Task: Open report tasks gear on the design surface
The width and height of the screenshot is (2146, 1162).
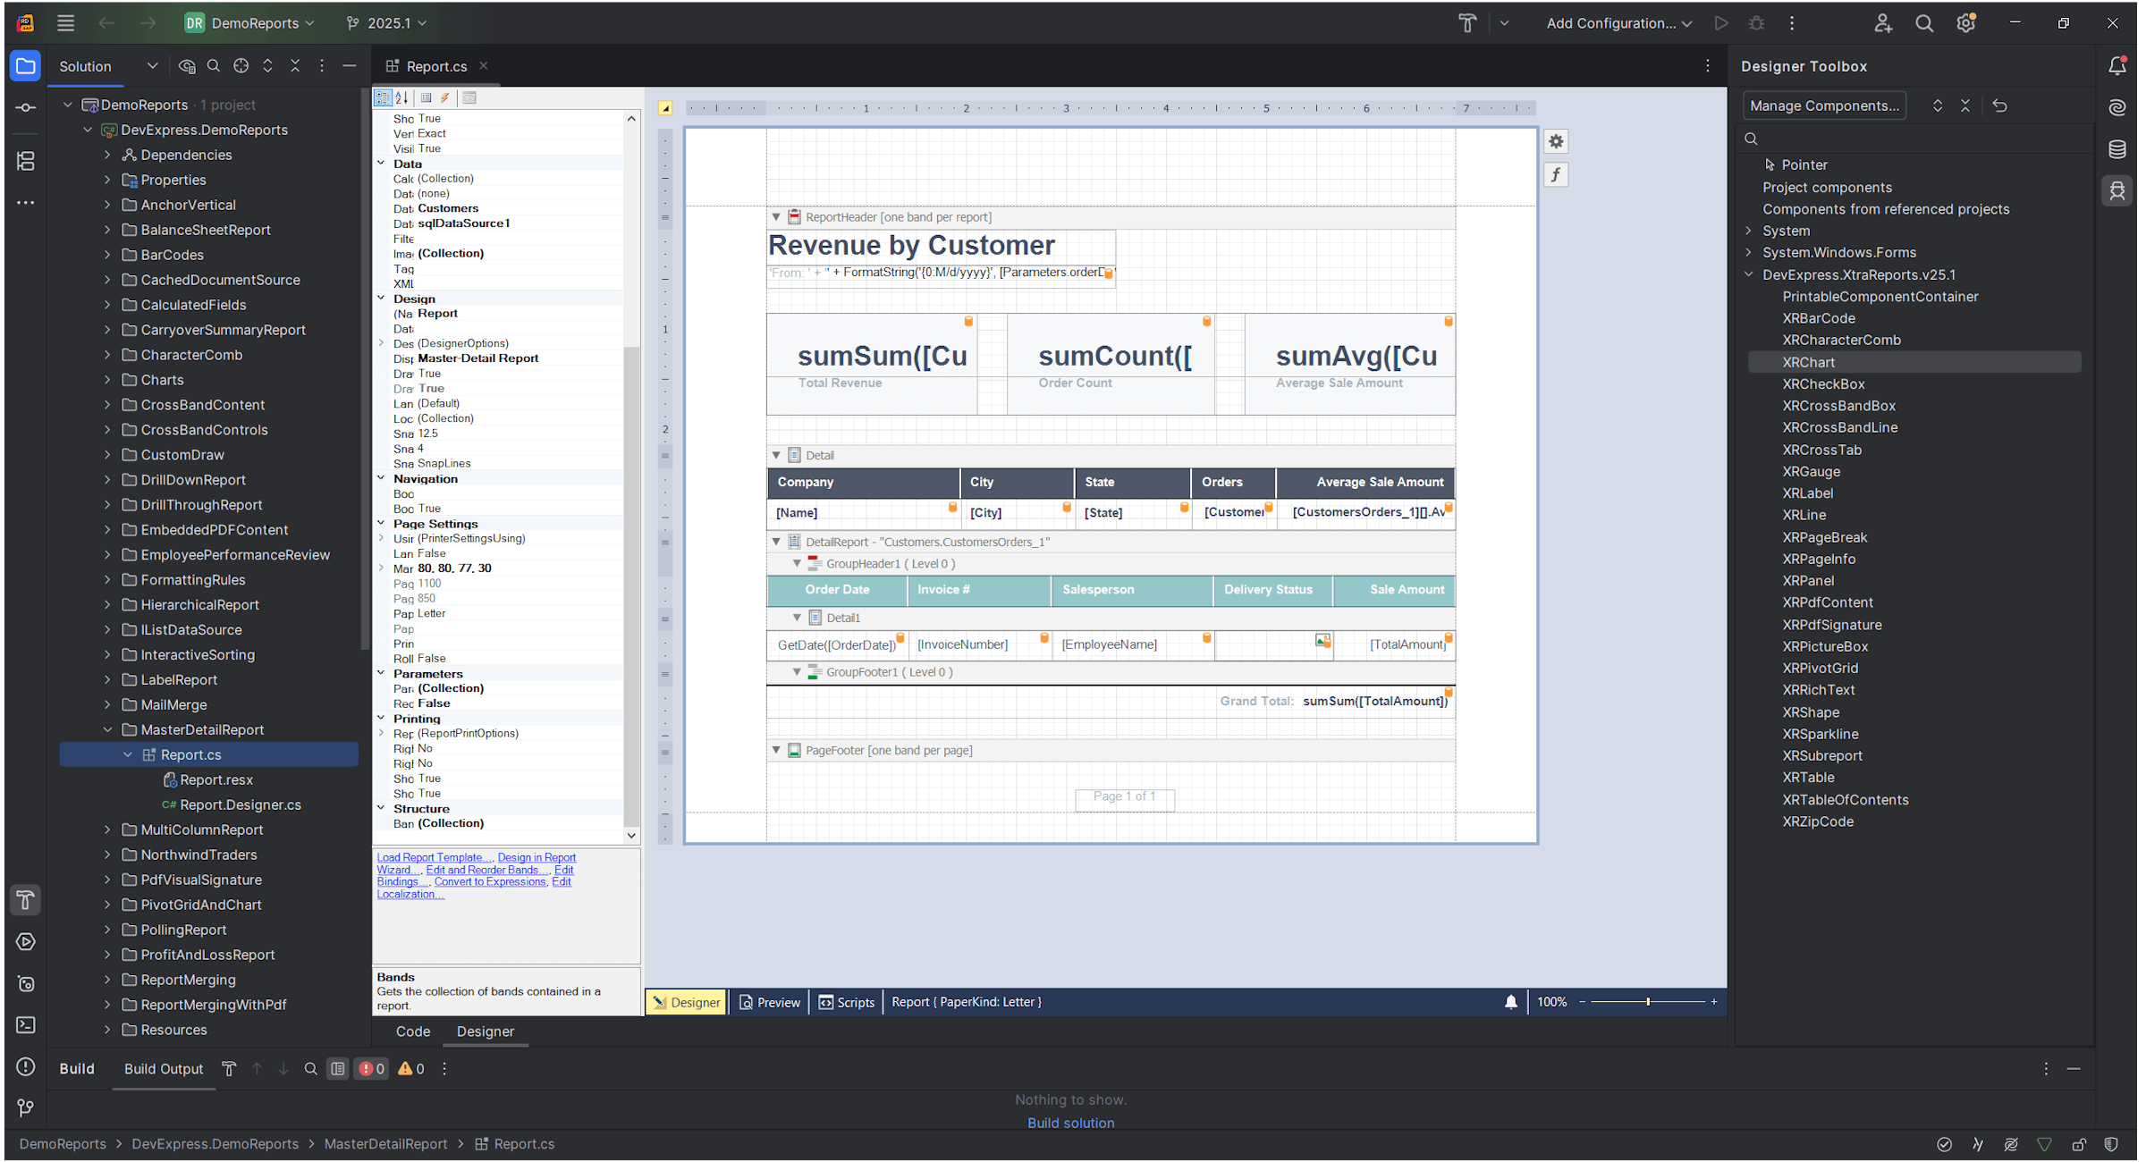Action: pyautogui.click(x=1556, y=140)
